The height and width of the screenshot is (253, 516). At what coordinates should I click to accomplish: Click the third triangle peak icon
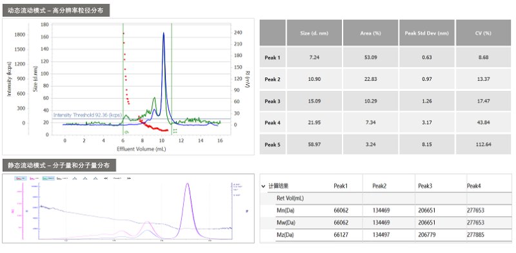click(95, 178)
